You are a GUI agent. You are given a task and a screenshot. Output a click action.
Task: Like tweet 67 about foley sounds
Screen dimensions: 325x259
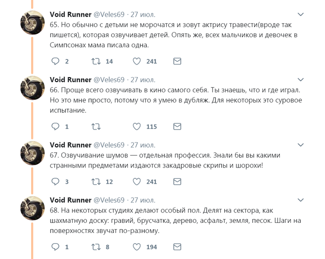[137, 181]
